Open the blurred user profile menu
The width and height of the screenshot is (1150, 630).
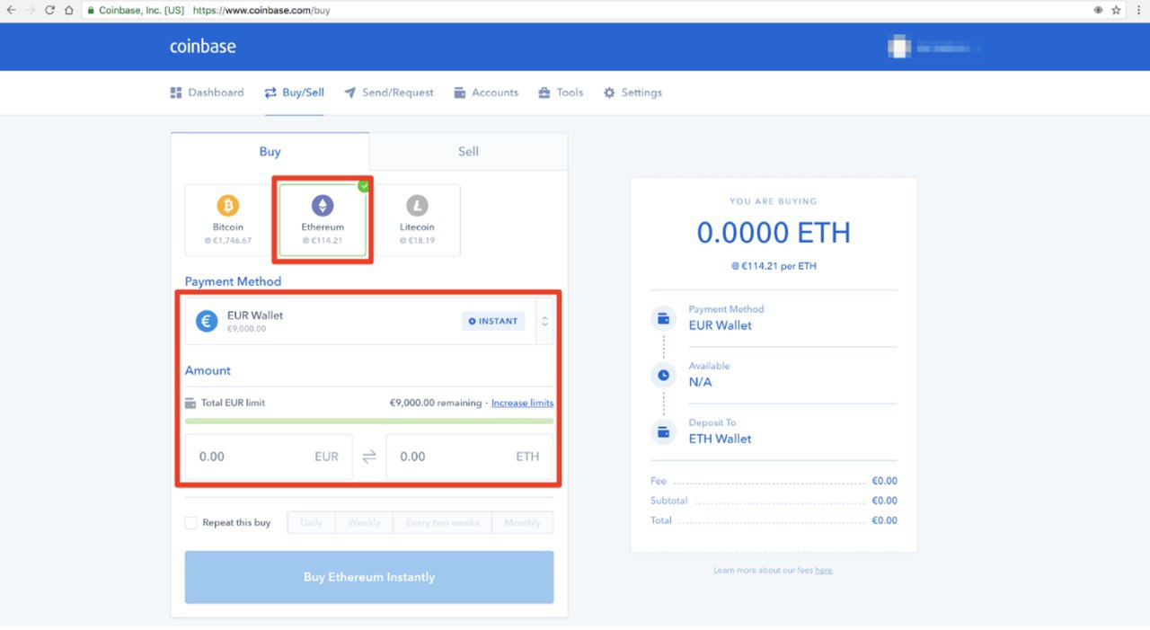point(934,47)
